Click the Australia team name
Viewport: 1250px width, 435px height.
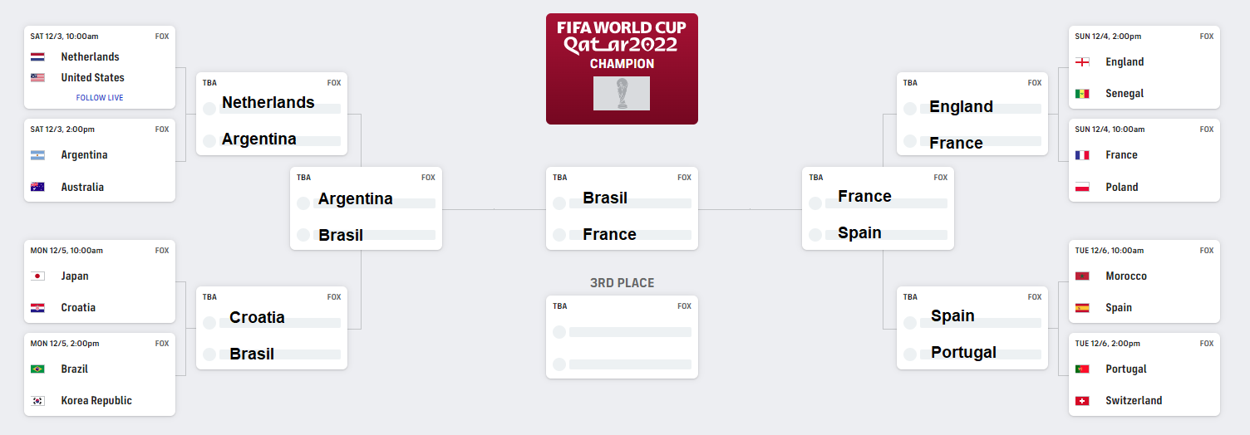(x=82, y=188)
